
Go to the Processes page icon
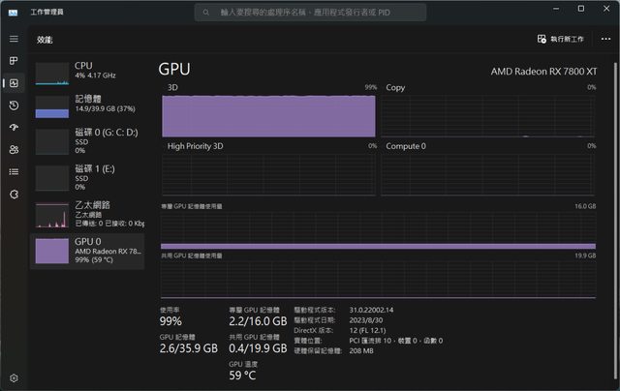[x=14, y=61]
